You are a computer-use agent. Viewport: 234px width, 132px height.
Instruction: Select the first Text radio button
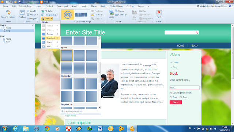click(171, 97)
